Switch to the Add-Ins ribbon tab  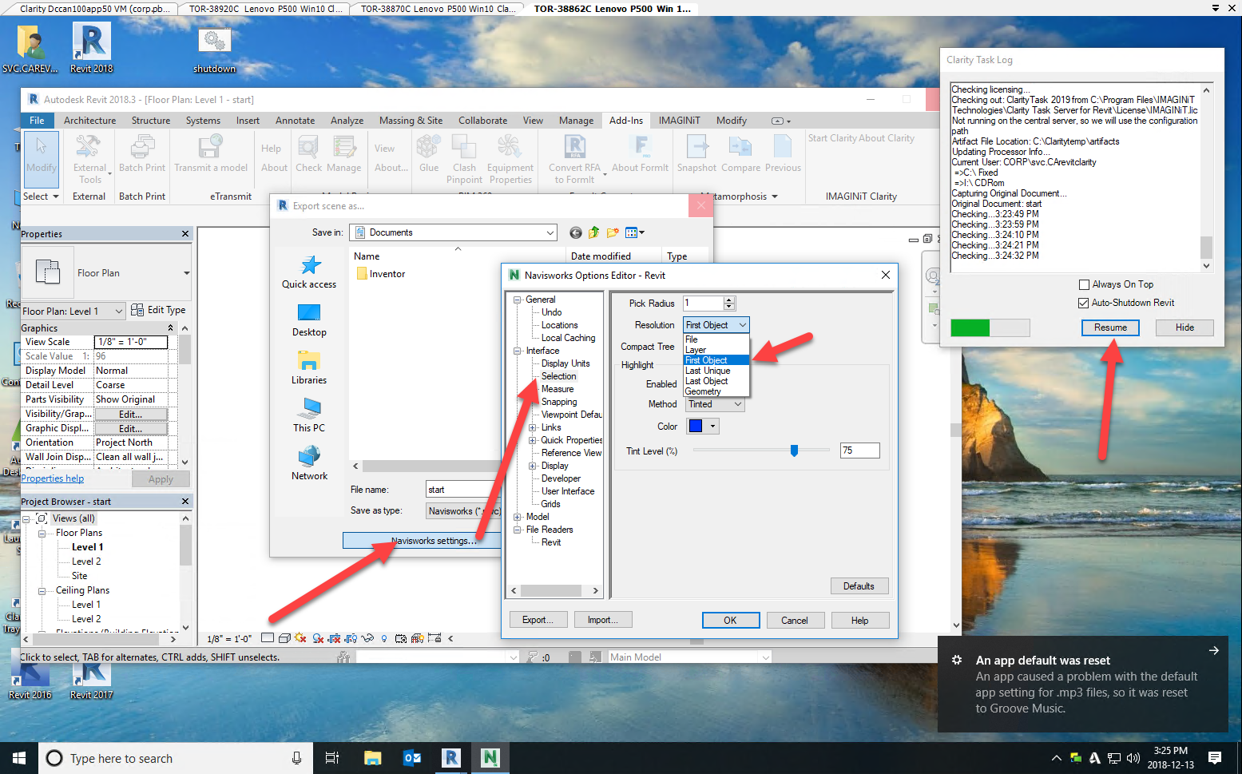(625, 121)
